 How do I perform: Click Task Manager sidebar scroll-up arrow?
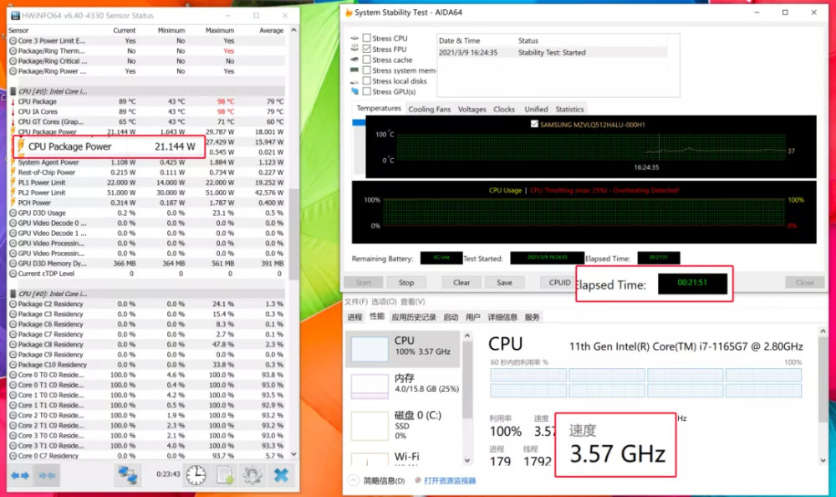pos(467,336)
